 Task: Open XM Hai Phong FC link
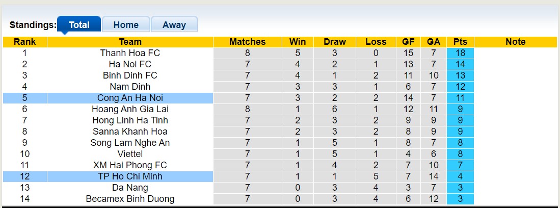point(130,165)
